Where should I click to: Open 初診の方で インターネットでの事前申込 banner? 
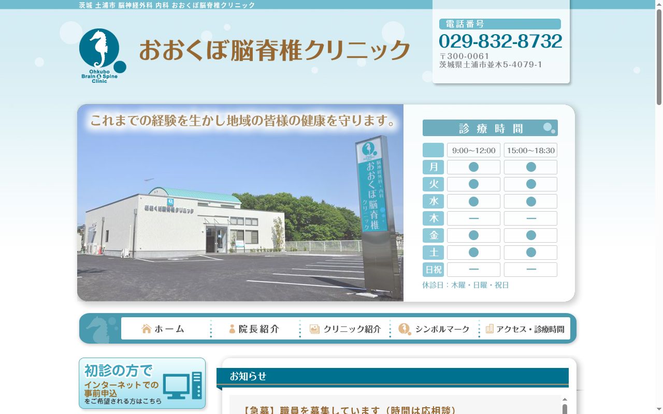[x=142, y=383]
